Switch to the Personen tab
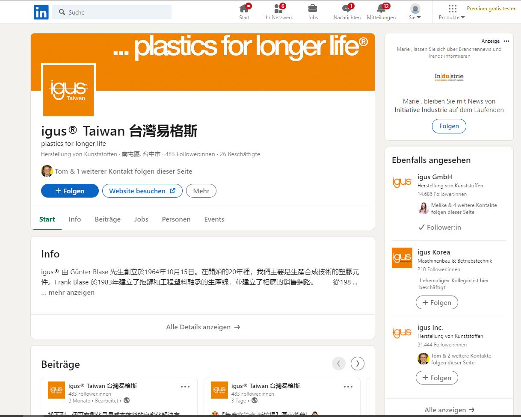521x417 pixels. pos(176,219)
